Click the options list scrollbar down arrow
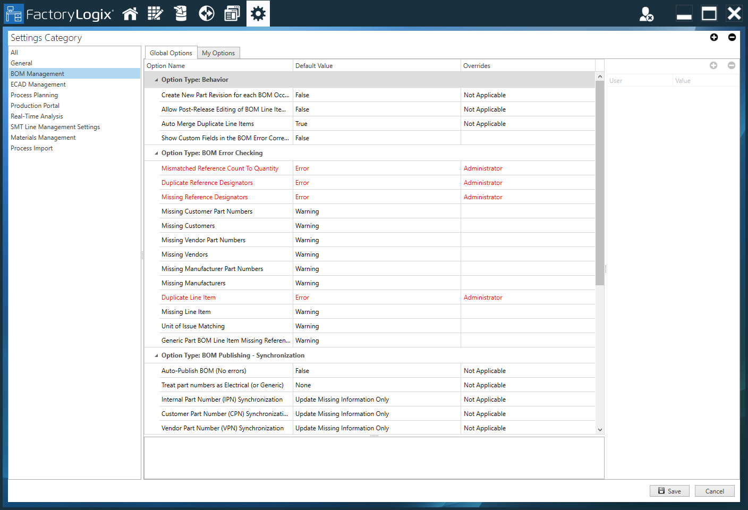Screen dimensions: 748x510 [600, 430]
